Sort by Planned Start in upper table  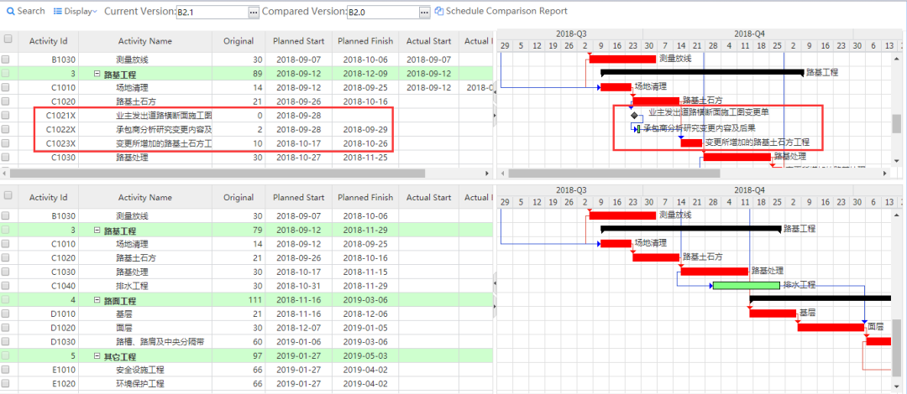(x=298, y=41)
